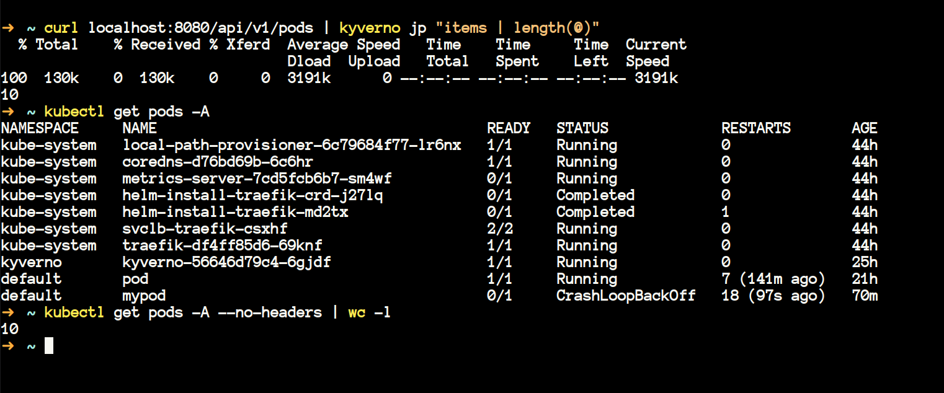Click the Current Speed value 3191k
This screenshot has height=393, width=944.
656,78
